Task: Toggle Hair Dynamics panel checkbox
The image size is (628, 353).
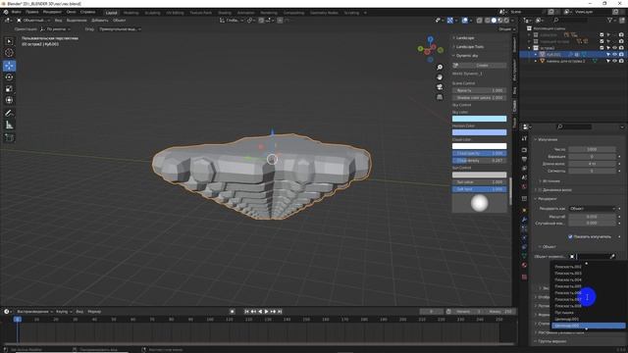Action: click(540, 189)
